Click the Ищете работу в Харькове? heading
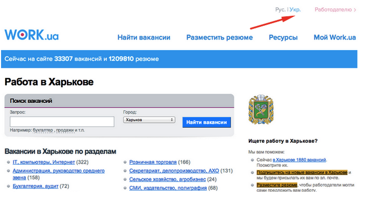 [x=283, y=141]
